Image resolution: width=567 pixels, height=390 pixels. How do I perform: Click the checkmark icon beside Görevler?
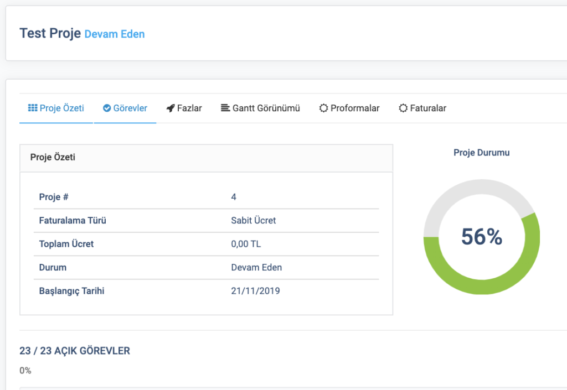tap(107, 108)
